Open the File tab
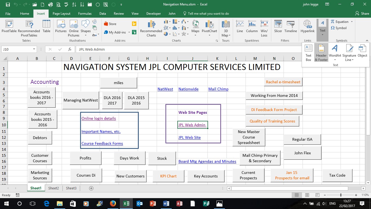 click(x=8, y=14)
